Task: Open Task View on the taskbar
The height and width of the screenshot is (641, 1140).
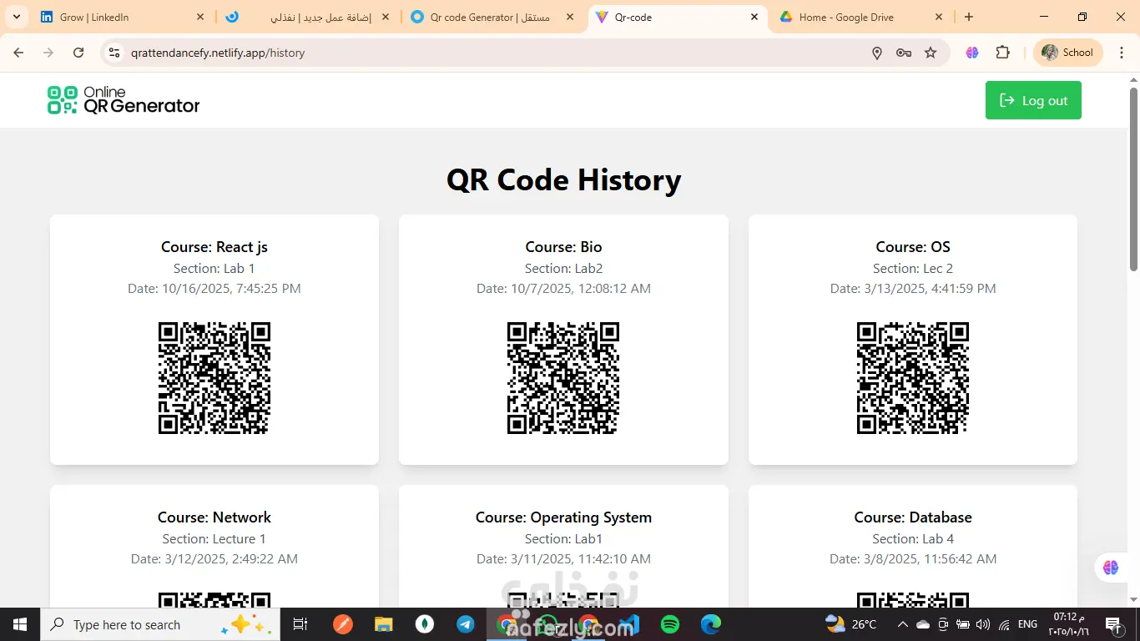Action: (300, 624)
